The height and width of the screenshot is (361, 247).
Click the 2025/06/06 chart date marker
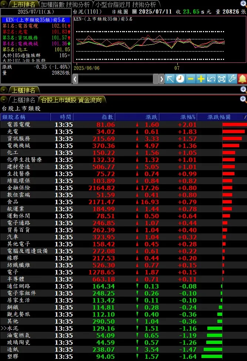[87, 68]
